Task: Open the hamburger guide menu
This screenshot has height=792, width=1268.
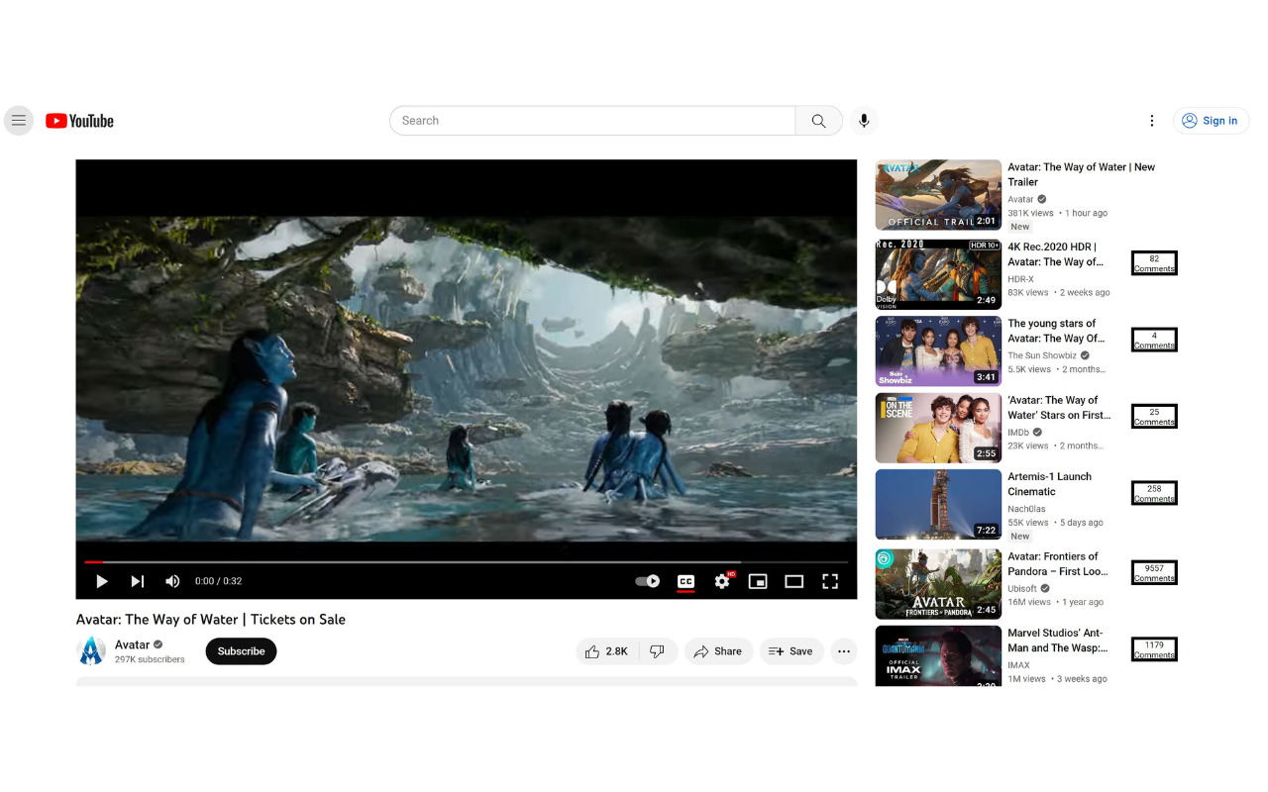Action: click(x=19, y=121)
